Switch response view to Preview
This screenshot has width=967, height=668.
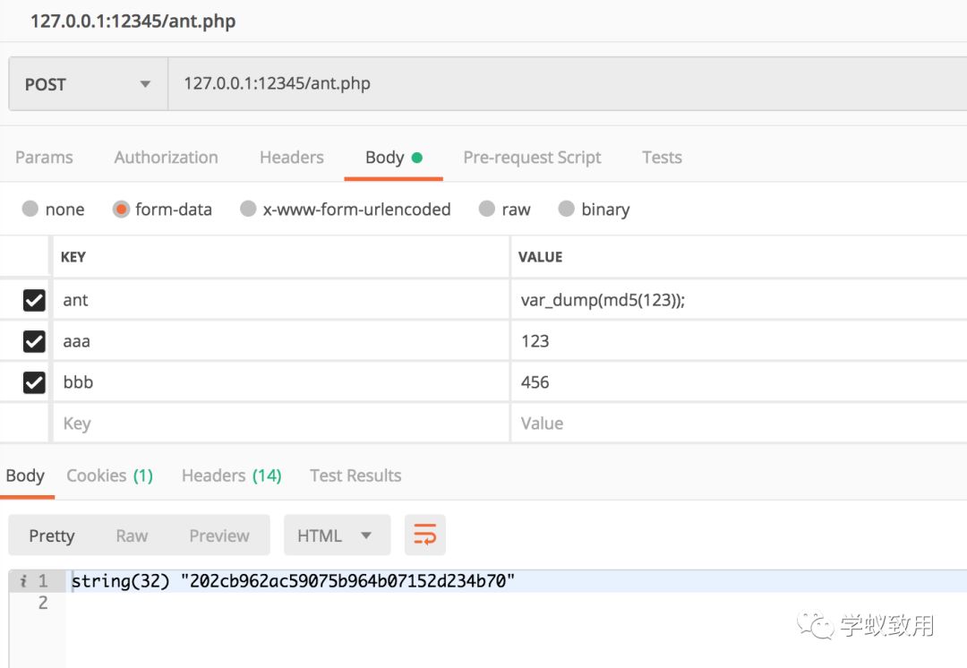(219, 535)
